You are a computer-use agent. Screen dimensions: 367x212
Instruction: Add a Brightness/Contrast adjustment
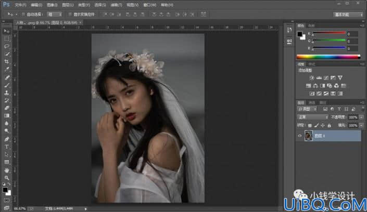coord(311,78)
